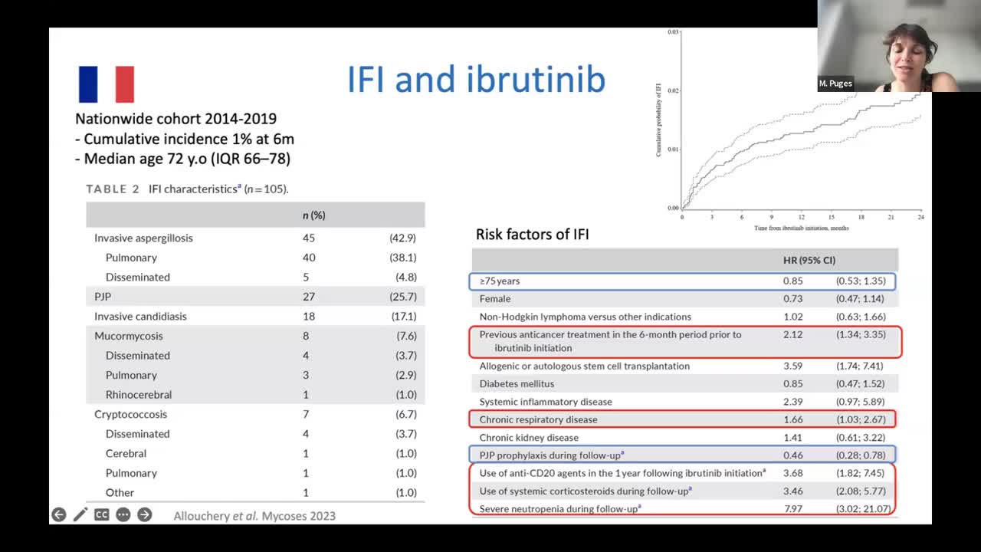
Task: Open the pen annotation tool
Action: [80, 515]
